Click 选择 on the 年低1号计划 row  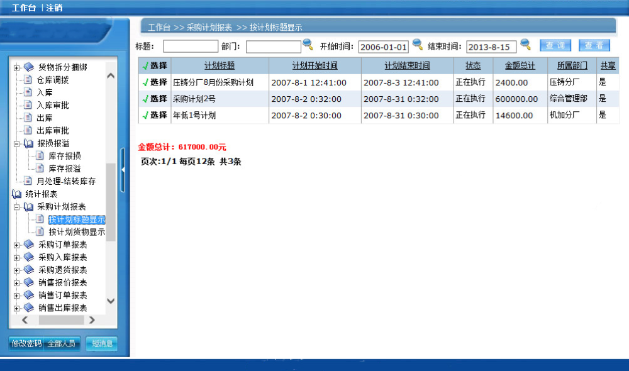[159, 115]
